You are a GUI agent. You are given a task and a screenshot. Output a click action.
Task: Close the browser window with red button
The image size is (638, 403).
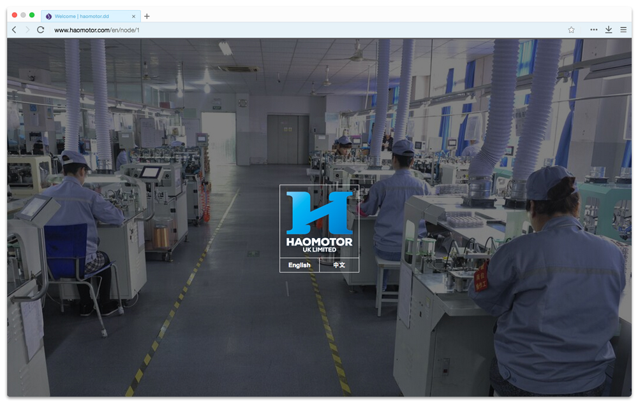pyautogui.click(x=15, y=15)
